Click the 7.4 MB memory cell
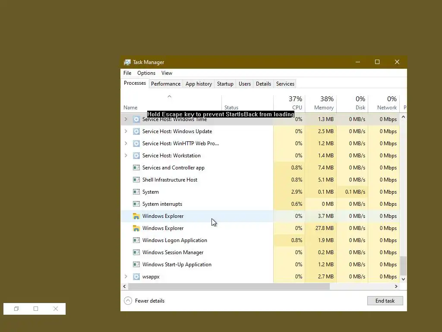Viewport: 442px width, 332px height. point(321,168)
